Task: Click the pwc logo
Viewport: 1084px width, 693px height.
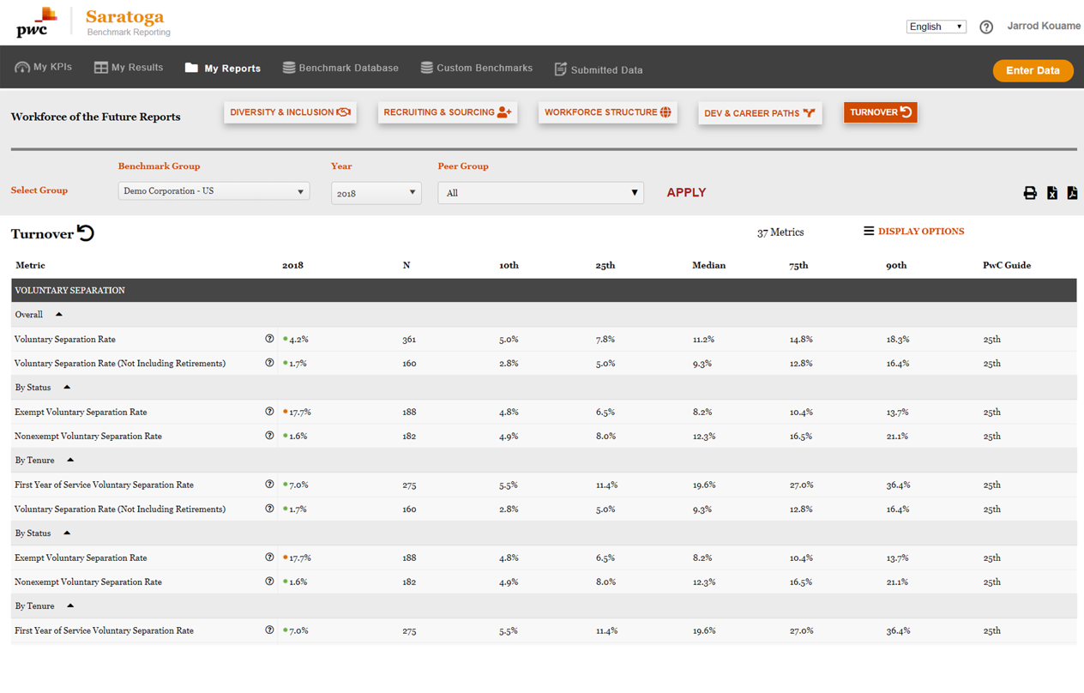Action: coord(34,23)
